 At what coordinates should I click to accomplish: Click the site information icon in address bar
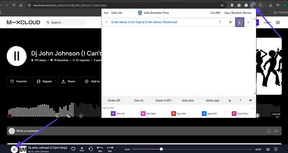[29, 5]
